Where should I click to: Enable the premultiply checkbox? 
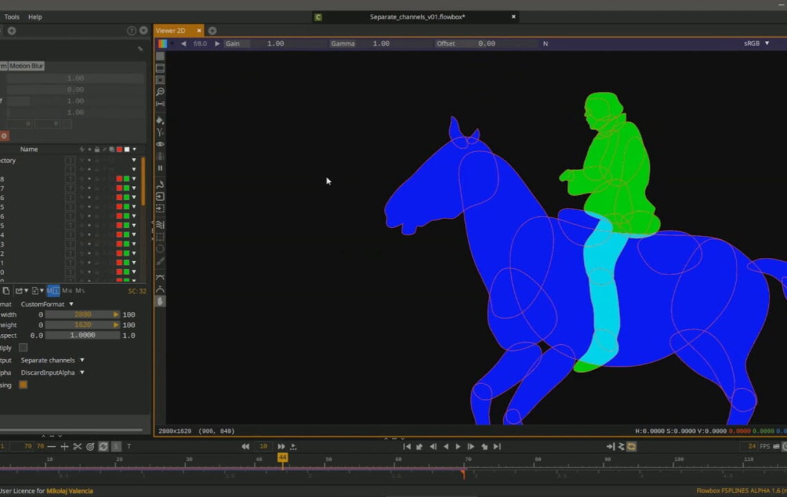coord(23,348)
